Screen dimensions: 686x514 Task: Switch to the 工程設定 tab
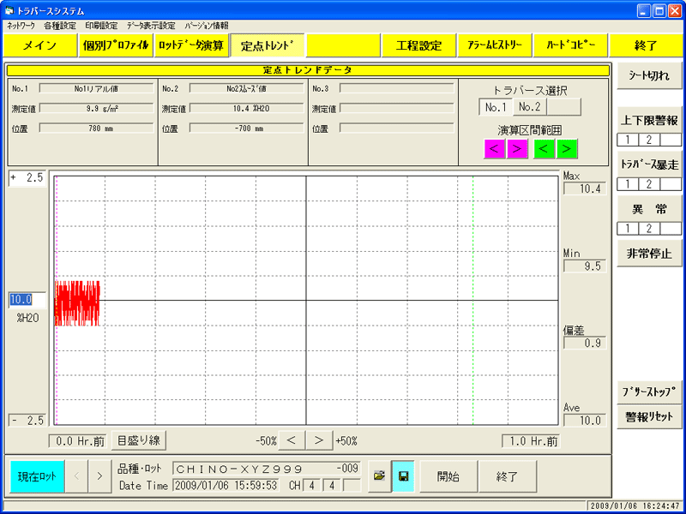pos(418,45)
